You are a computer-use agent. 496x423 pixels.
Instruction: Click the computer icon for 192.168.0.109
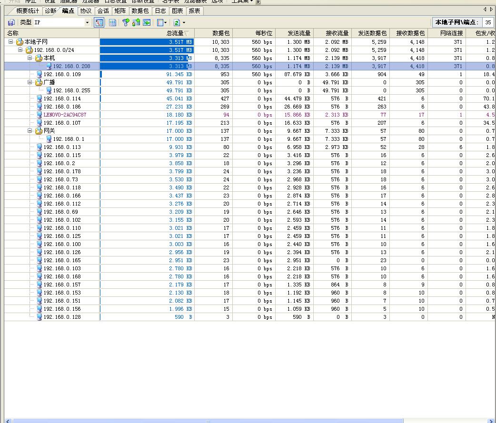click(x=40, y=74)
